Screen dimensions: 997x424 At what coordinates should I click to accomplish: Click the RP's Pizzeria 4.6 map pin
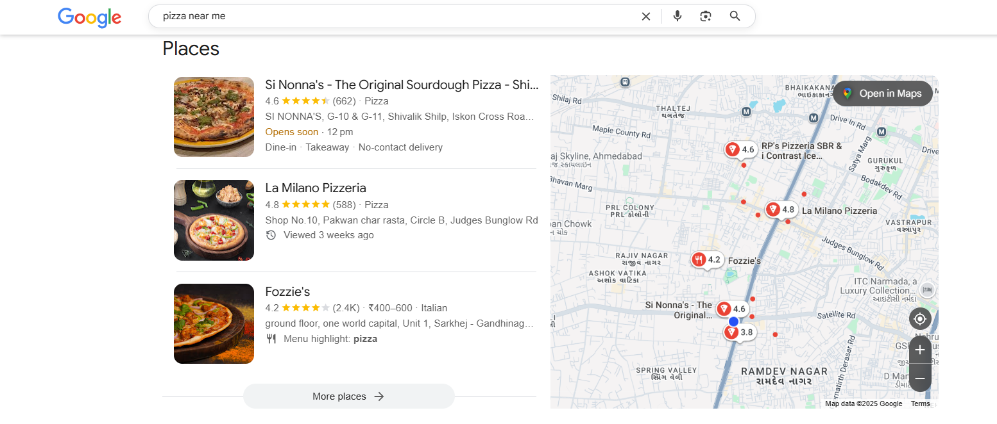(x=740, y=150)
